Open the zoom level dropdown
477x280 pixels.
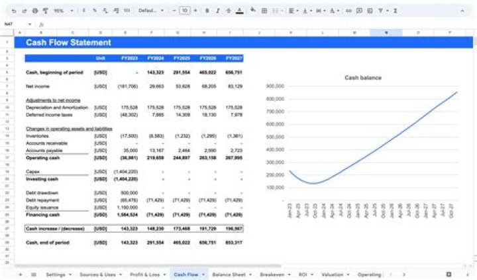(x=64, y=11)
